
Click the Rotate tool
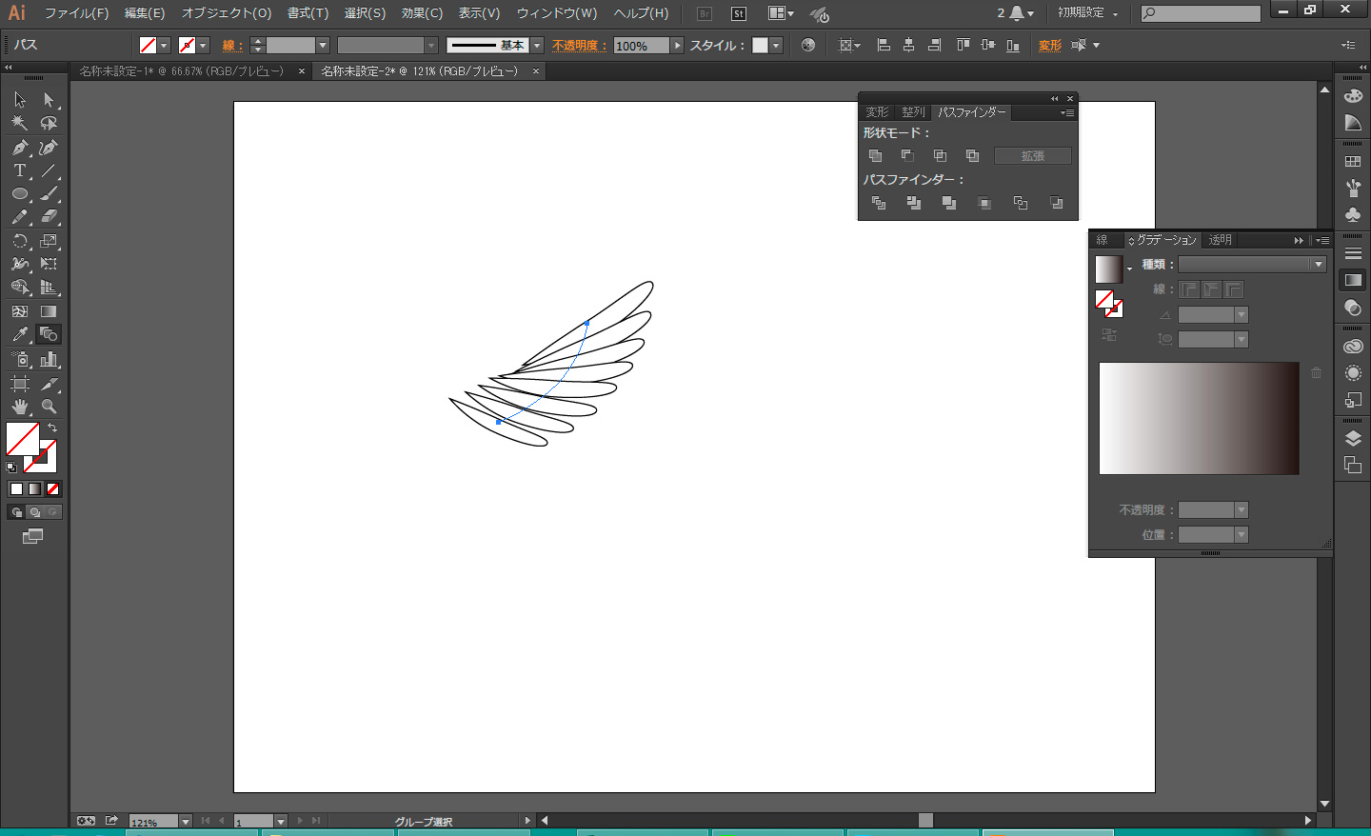coord(19,242)
